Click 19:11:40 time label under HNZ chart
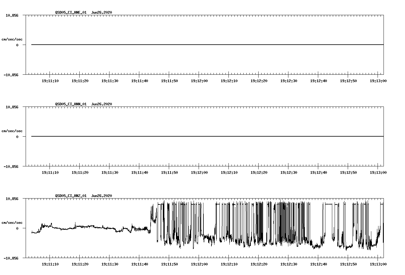The image size is (405, 275). tap(140, 264)
